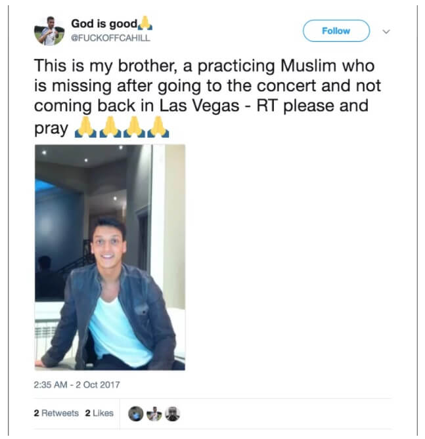Click the second praying hands emoji after 'pray'

pyautogui.click(x=109, y=129)
